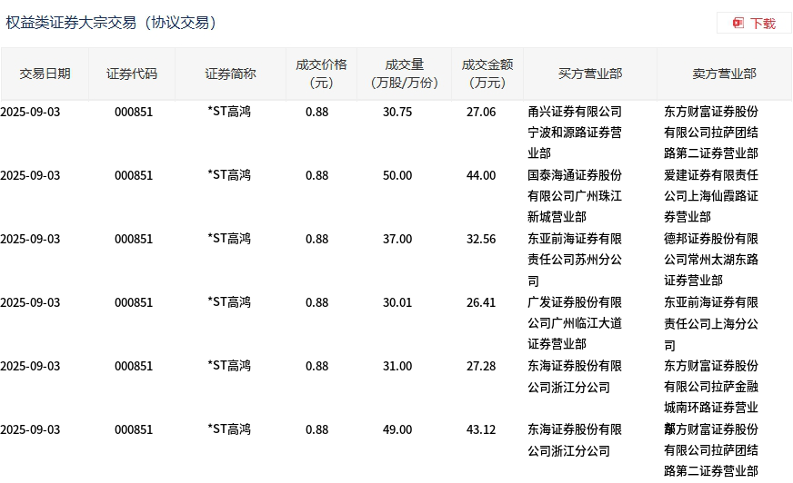The image size is (793, 483).
Task: Click date 2025-09-03 in the 44.00 amount row
Action: (x=30, y=175)
